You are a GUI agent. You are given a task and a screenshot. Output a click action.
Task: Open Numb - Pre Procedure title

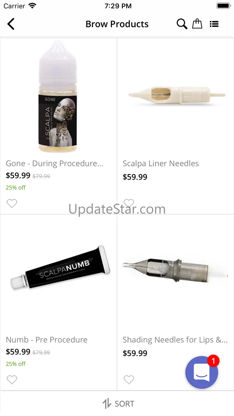tap(47, 340)
